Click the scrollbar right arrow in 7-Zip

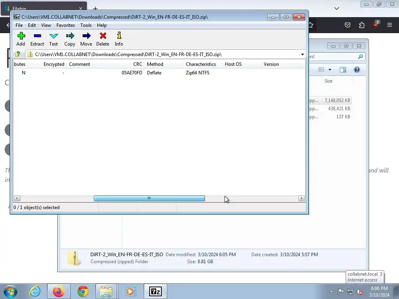pyautogui.click(x=302, y=198)
